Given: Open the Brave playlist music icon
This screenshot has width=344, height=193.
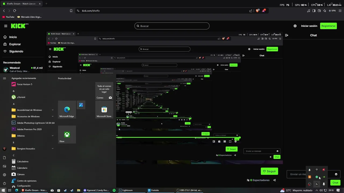Looking at the screenshot, I should point(309,11).
